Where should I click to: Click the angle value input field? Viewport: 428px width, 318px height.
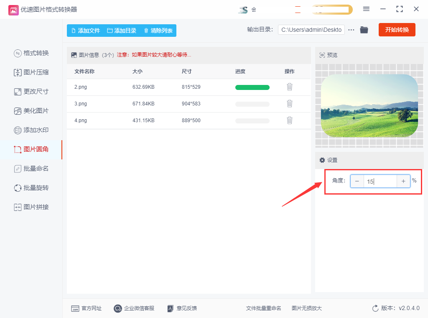point(380,181)
